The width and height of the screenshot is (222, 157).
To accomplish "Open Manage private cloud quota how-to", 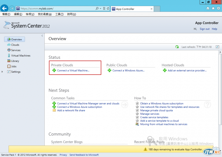I will (156, 111).
